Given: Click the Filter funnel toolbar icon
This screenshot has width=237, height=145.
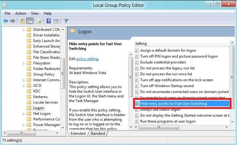Looking at the screenshot, I should (66, 21).
